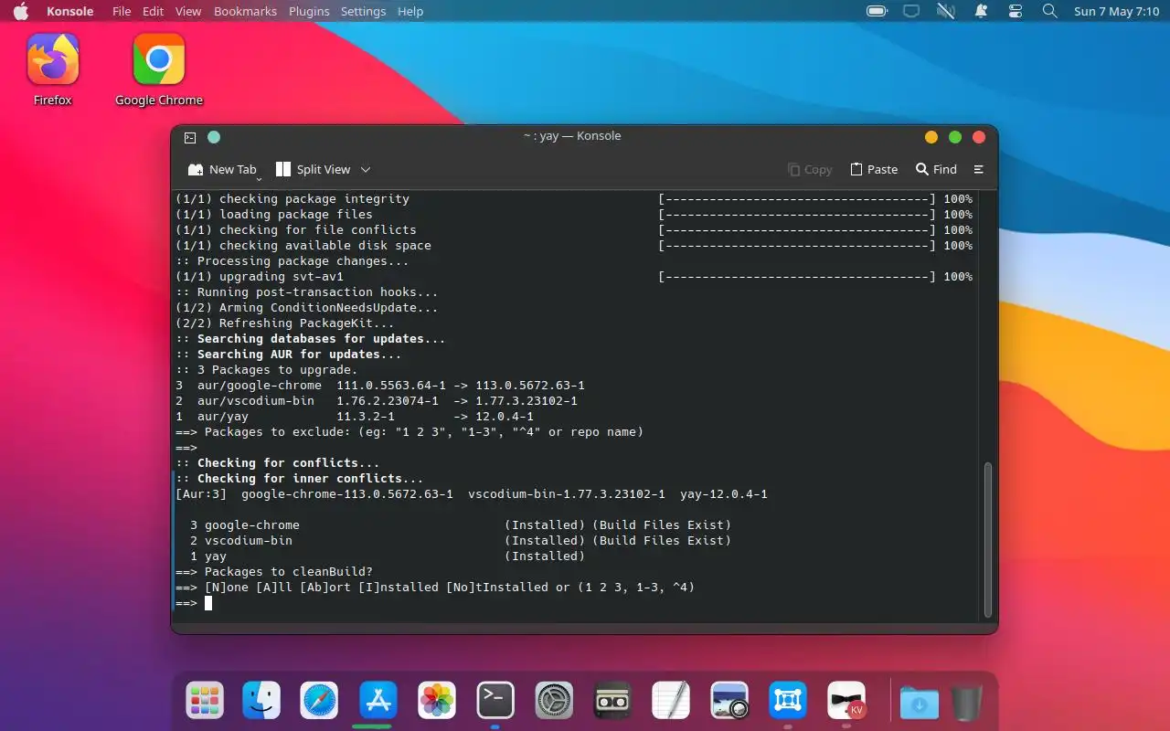Viewport: 1170px width, 731px height.
Task: Open the Plugins menu
Action: pyautogui.click(x=309, y=11)
